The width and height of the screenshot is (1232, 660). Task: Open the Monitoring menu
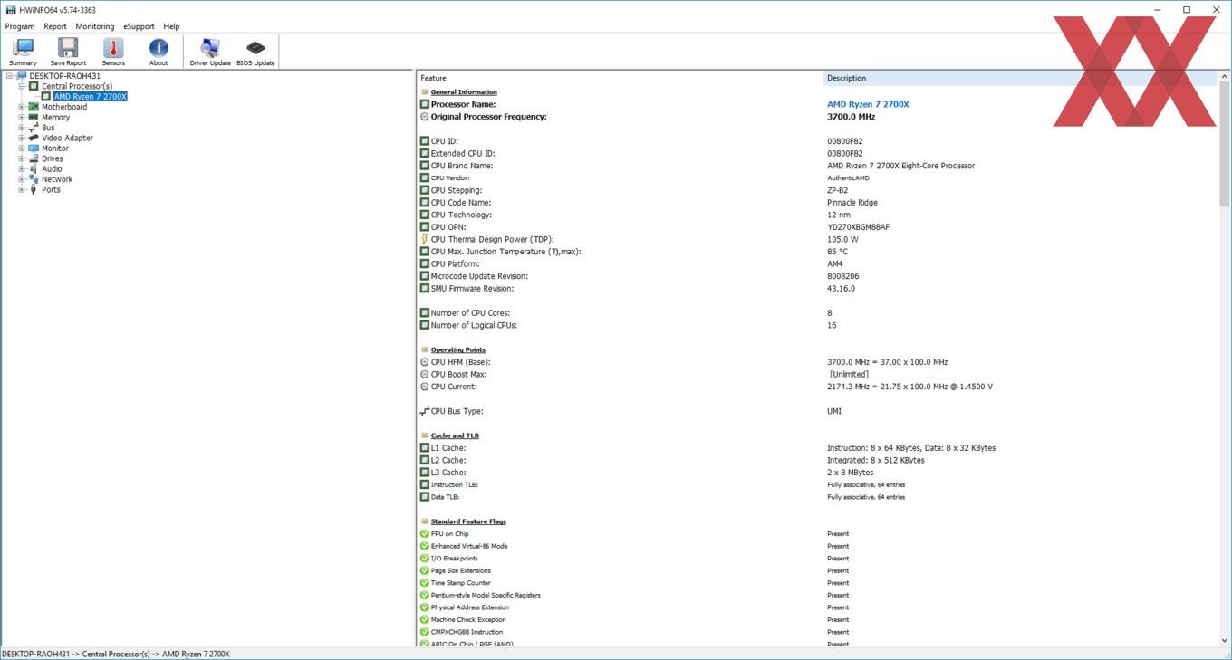point(95,26)
